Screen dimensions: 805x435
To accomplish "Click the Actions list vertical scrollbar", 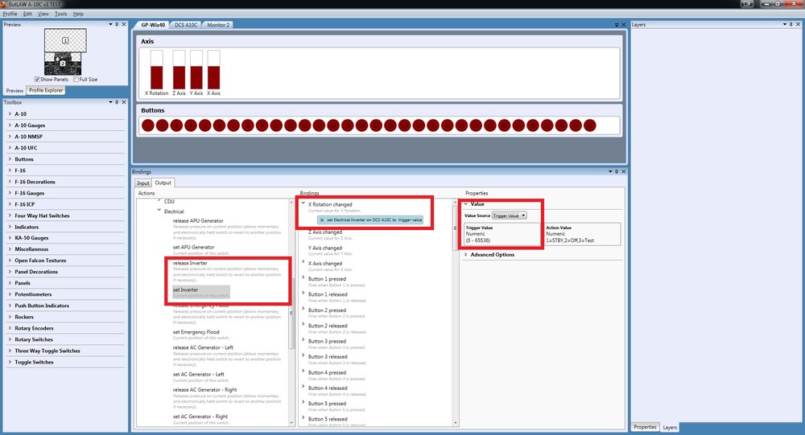I will pos(291,312).
